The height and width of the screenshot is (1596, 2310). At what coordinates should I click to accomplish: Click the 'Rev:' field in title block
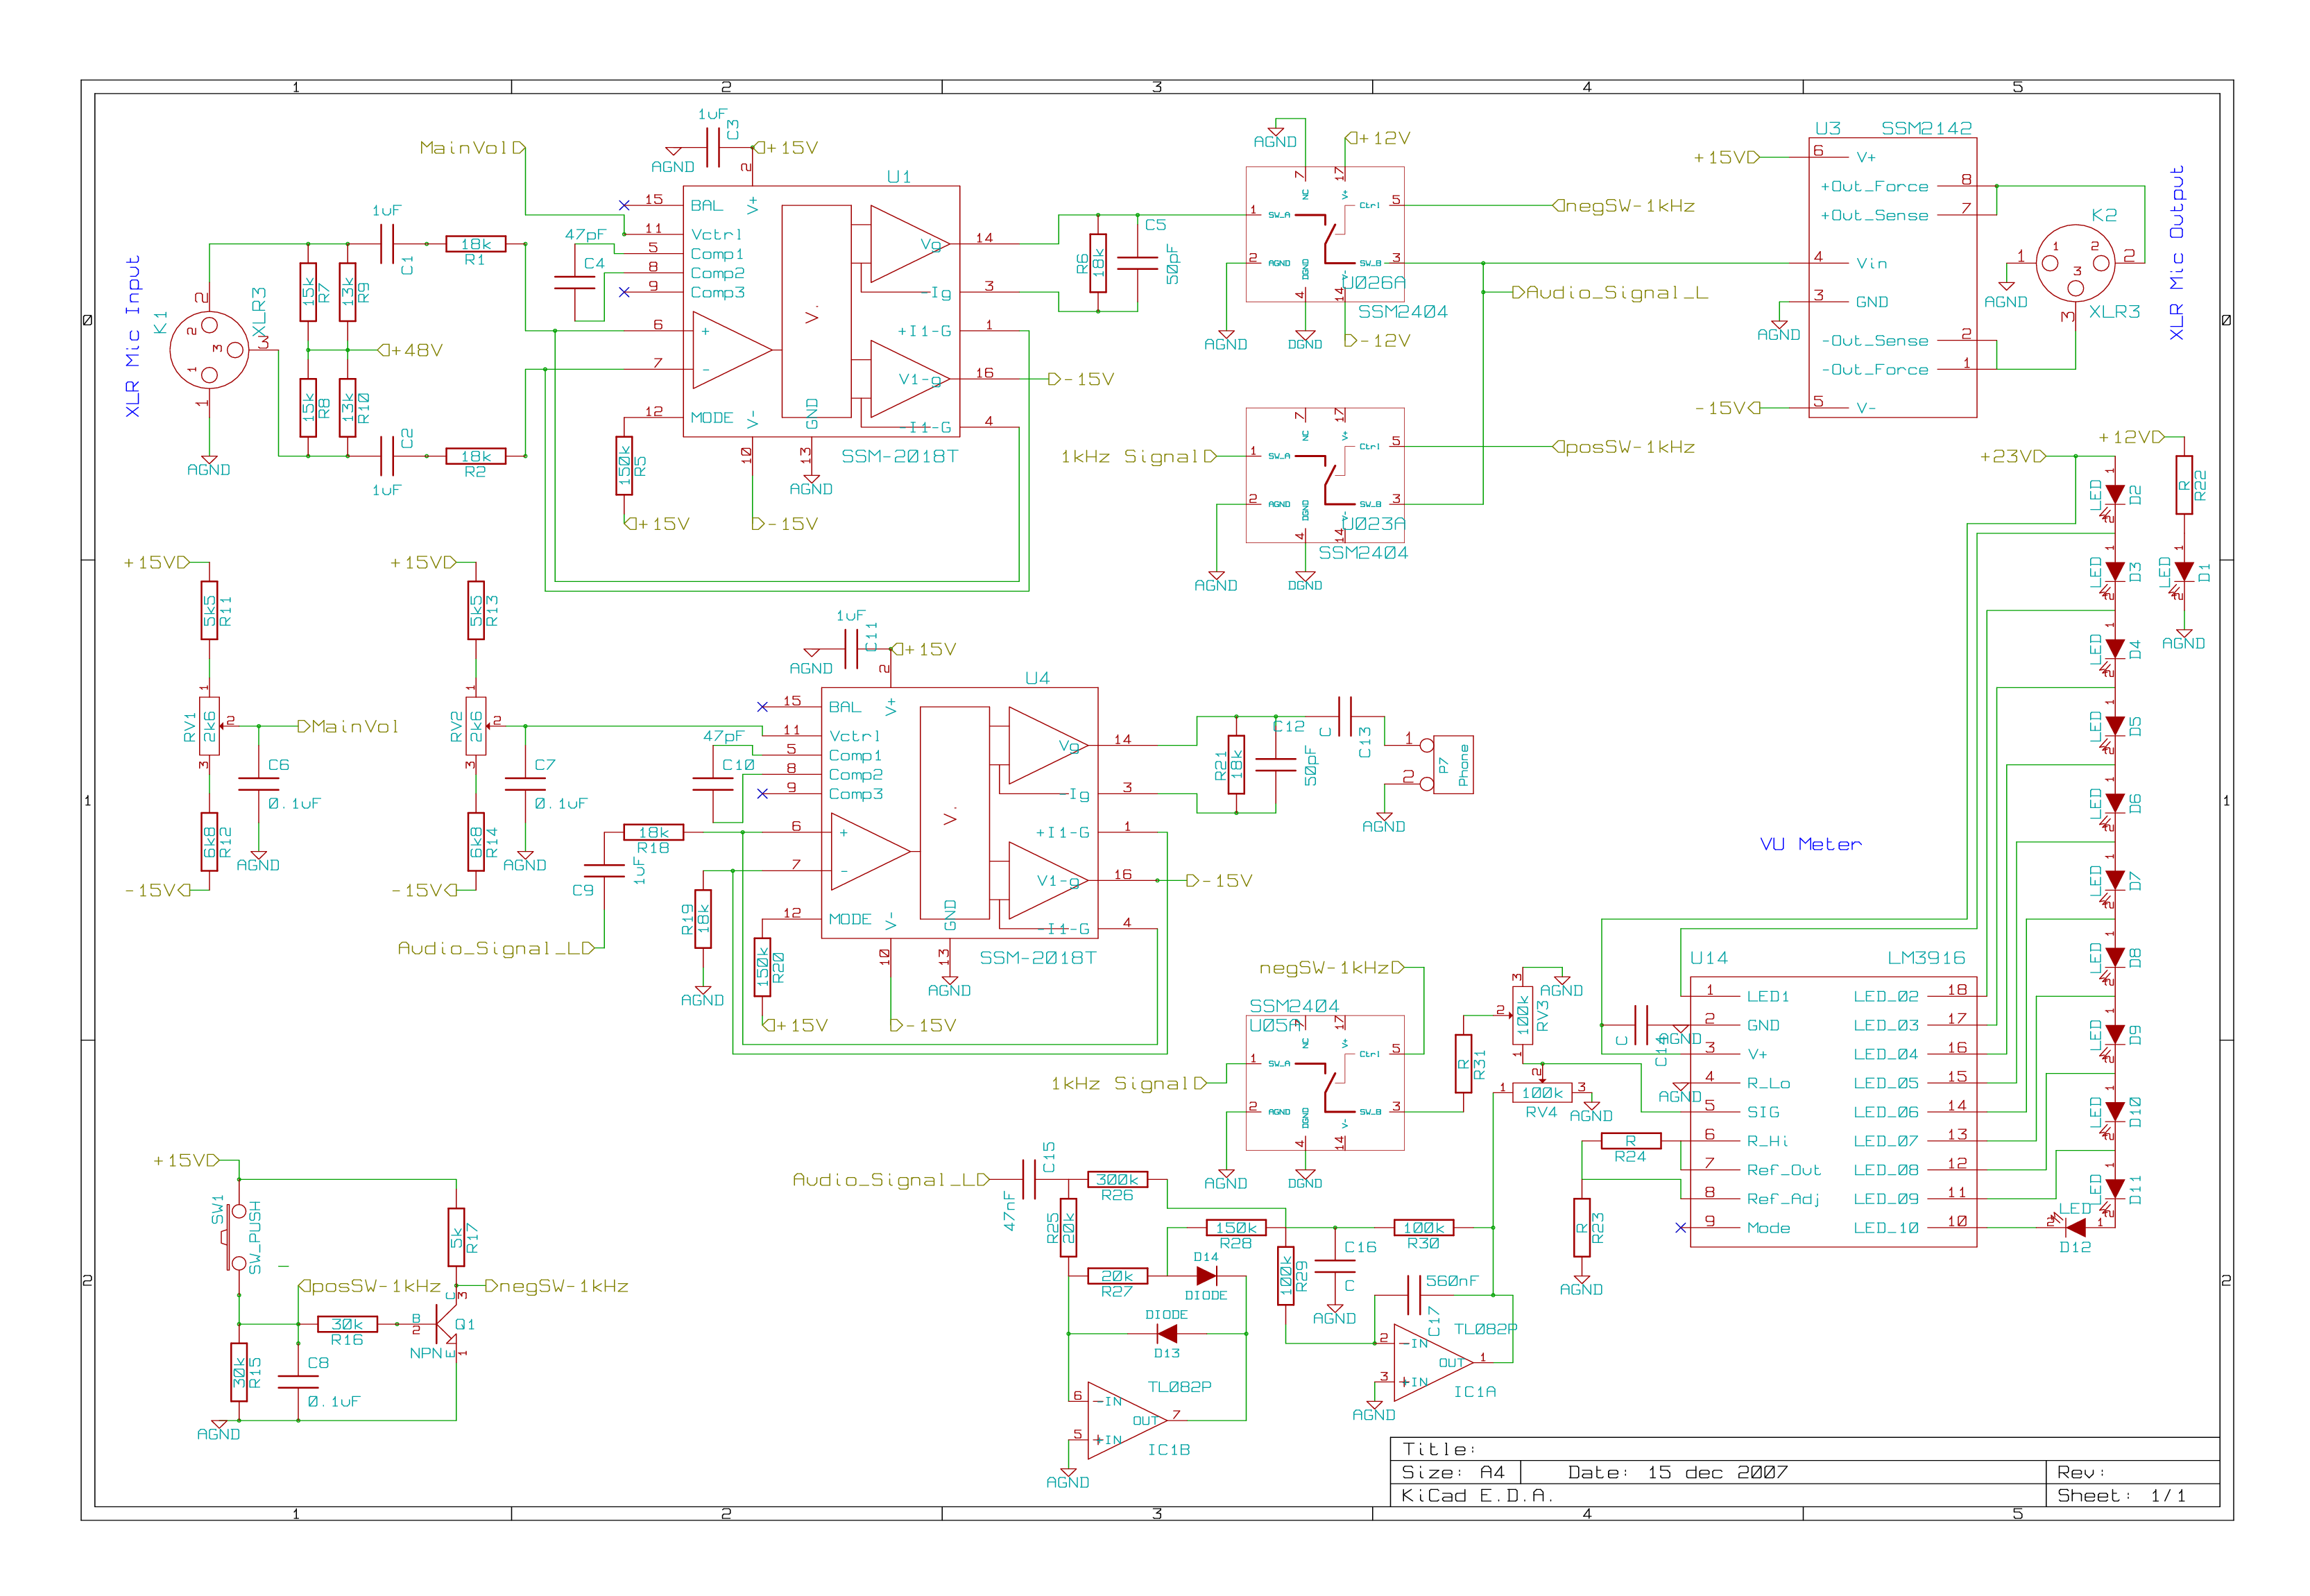pos(2082,1472)
